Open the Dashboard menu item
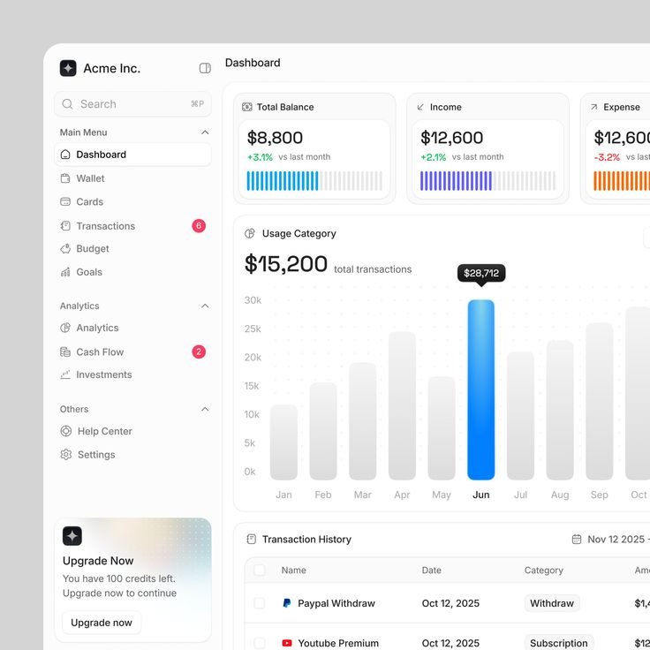Viewport: 650px width, 650px height. [x=132, y=155]
